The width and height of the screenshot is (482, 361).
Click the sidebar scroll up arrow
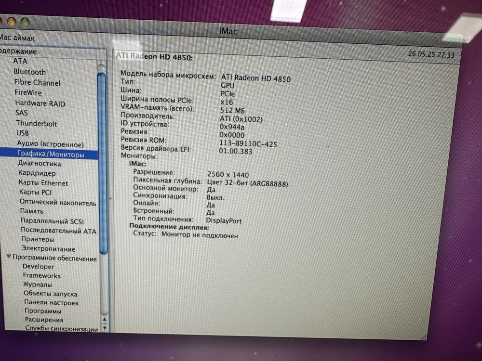[x=105, y=320]
